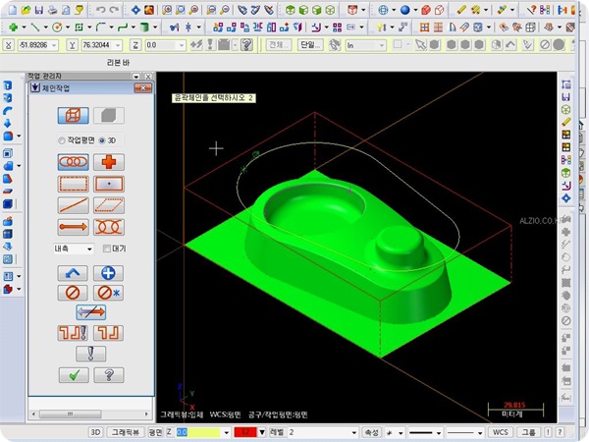
Task: Click the 단일 selection button
Action: pyautogui.click(x=310, y=45)
